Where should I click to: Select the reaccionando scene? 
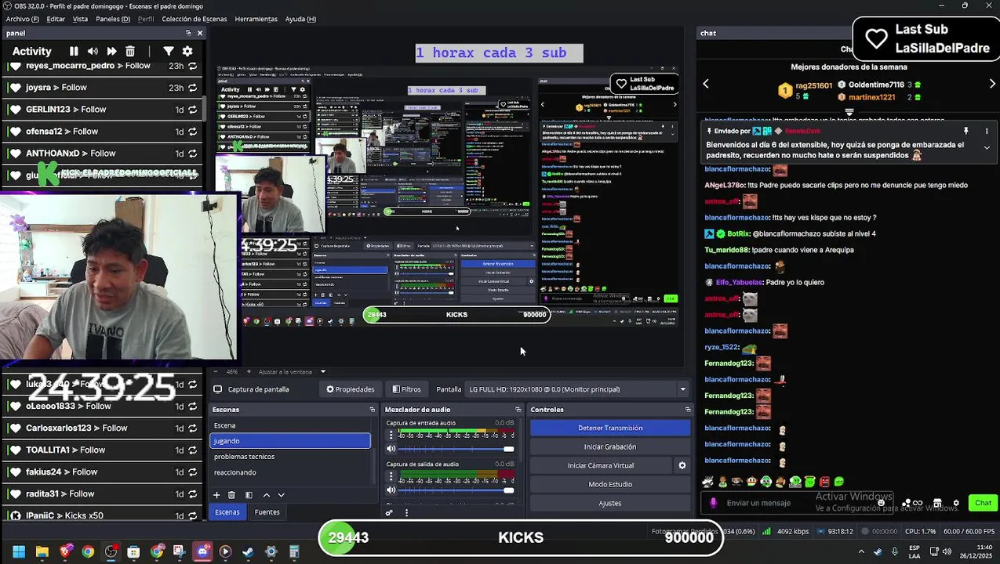(x=290, y=472)
